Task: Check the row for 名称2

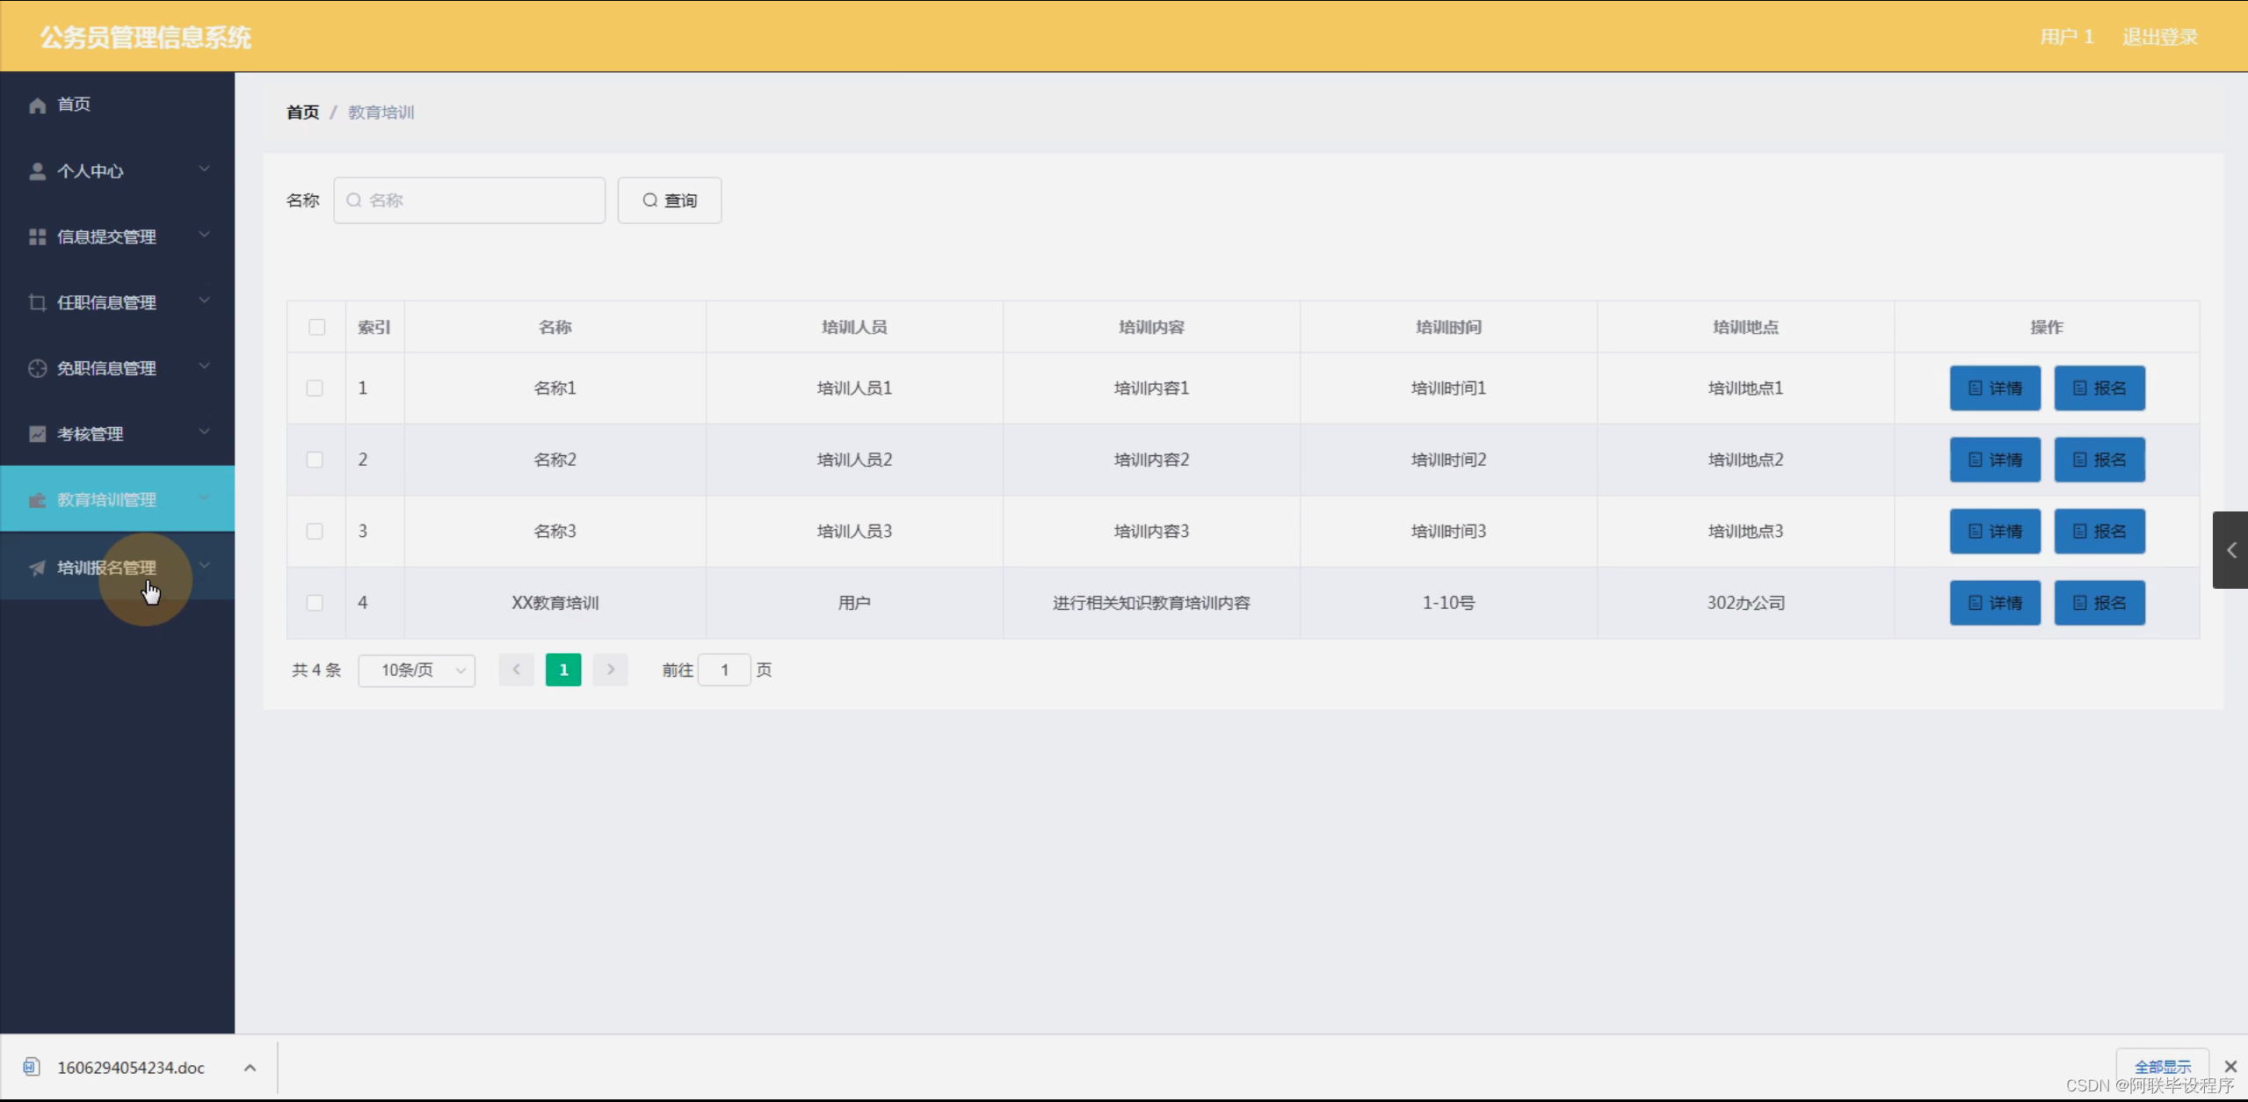Action: click(x=315, y=460)
